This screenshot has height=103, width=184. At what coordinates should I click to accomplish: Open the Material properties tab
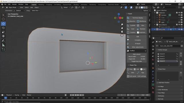(153, 88)
